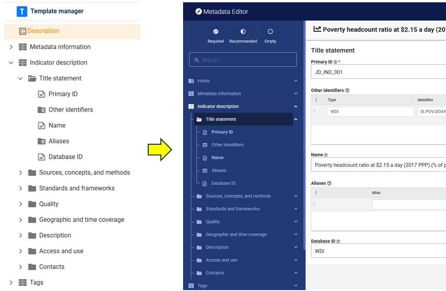Click the Primary ID input field
The width and height of the screenshot is (446, 291).
point(379,72)
